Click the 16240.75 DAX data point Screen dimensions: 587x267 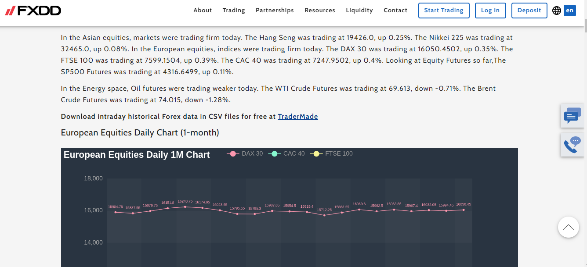(185, 206)
